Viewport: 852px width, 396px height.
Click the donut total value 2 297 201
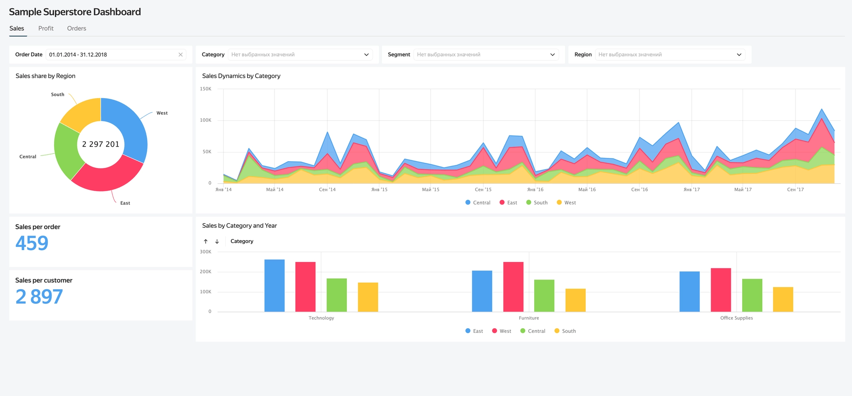click(x=101, y=144)
